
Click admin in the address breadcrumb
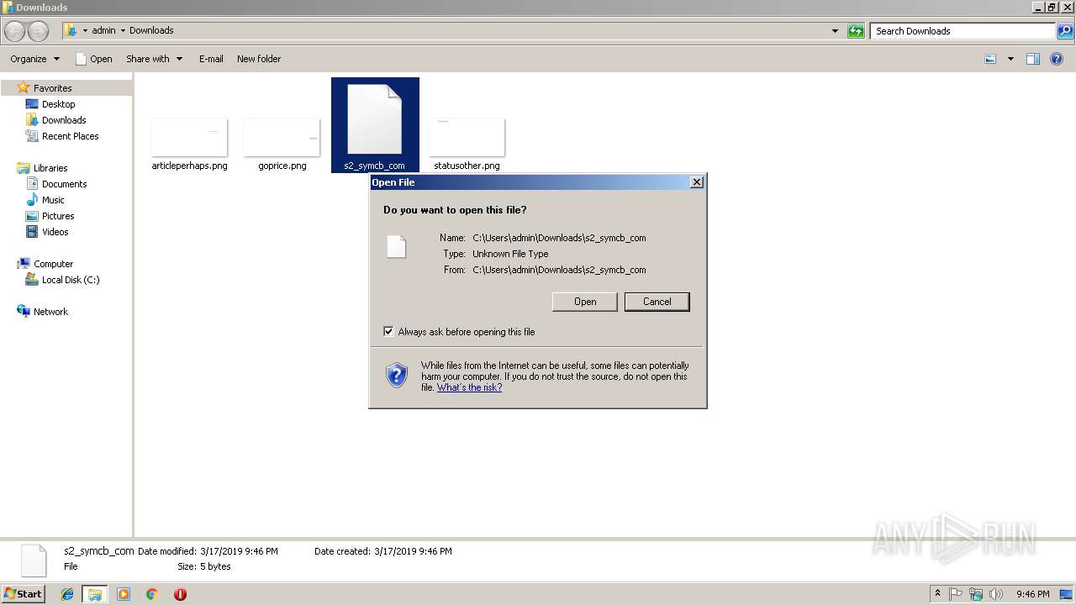[103, 30]
